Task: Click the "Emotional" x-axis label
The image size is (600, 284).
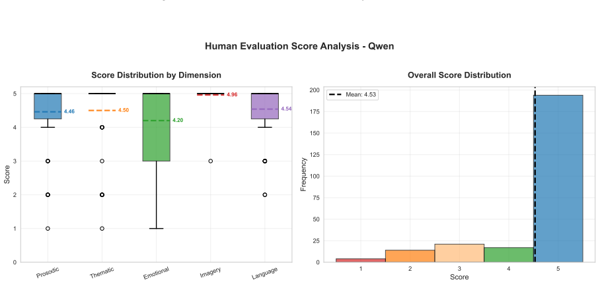Action: 156,273
